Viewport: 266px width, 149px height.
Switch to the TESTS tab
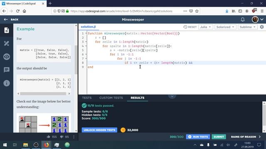pos(87,98)
